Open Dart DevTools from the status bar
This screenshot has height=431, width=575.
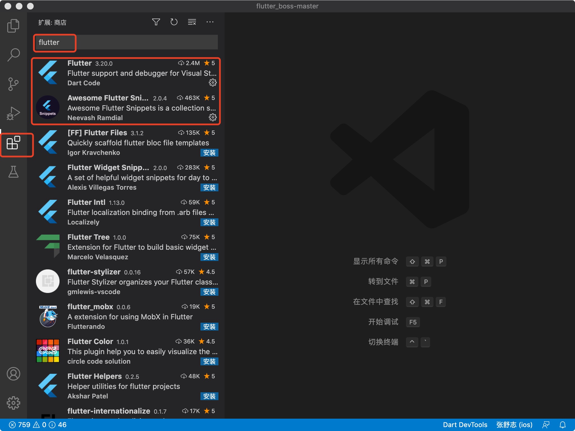coord(465,425)
